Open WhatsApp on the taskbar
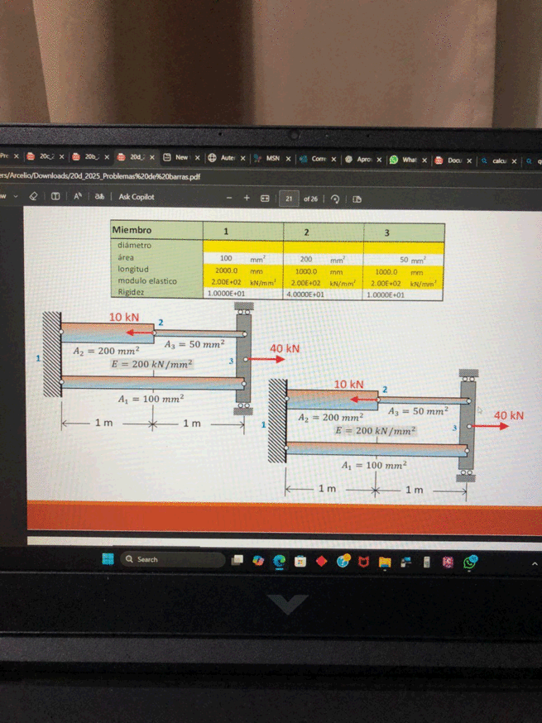The image size is (542, 723). [470, 562]
